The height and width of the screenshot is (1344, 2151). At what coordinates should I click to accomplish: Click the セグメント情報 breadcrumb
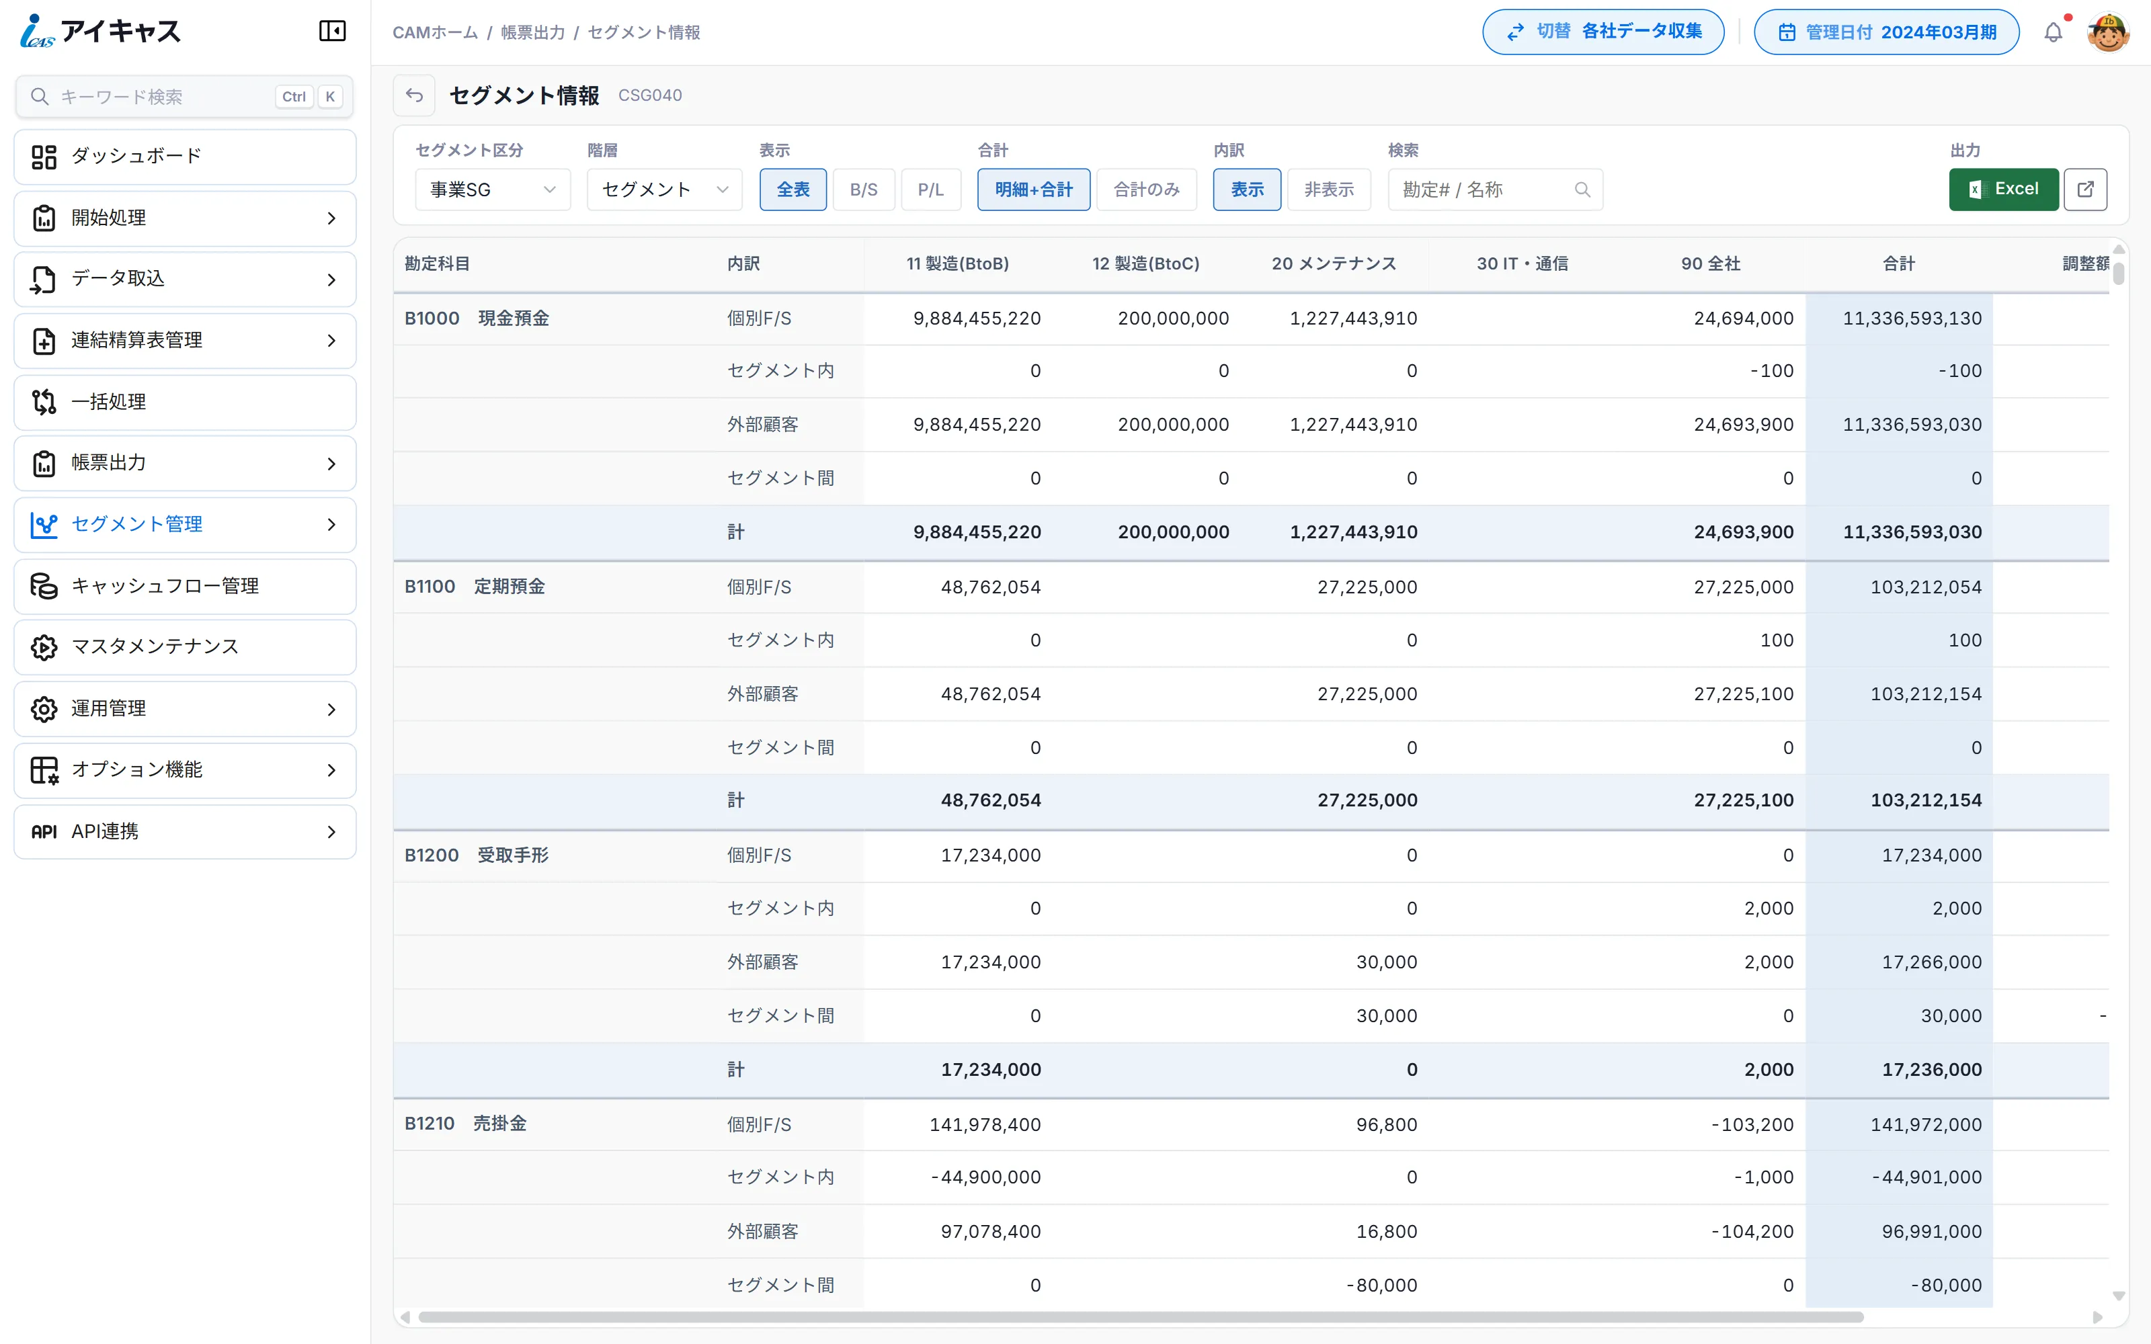[x=643, y=33]
